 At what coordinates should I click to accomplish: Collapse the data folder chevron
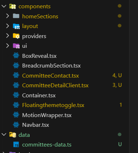click(x=4, y=134)
